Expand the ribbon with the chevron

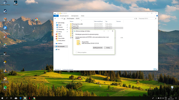click(x=155, y=16)
